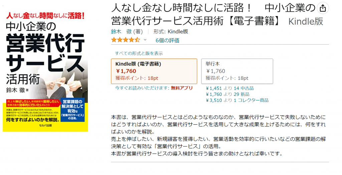Image resolution: width=342 pixels, height=175 pixels.
Task: Click 今すぐお読みいただけます text
Action: point(142,88)
